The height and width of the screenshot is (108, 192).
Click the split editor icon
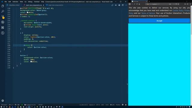pyautogui.click(x=123, y=5)
